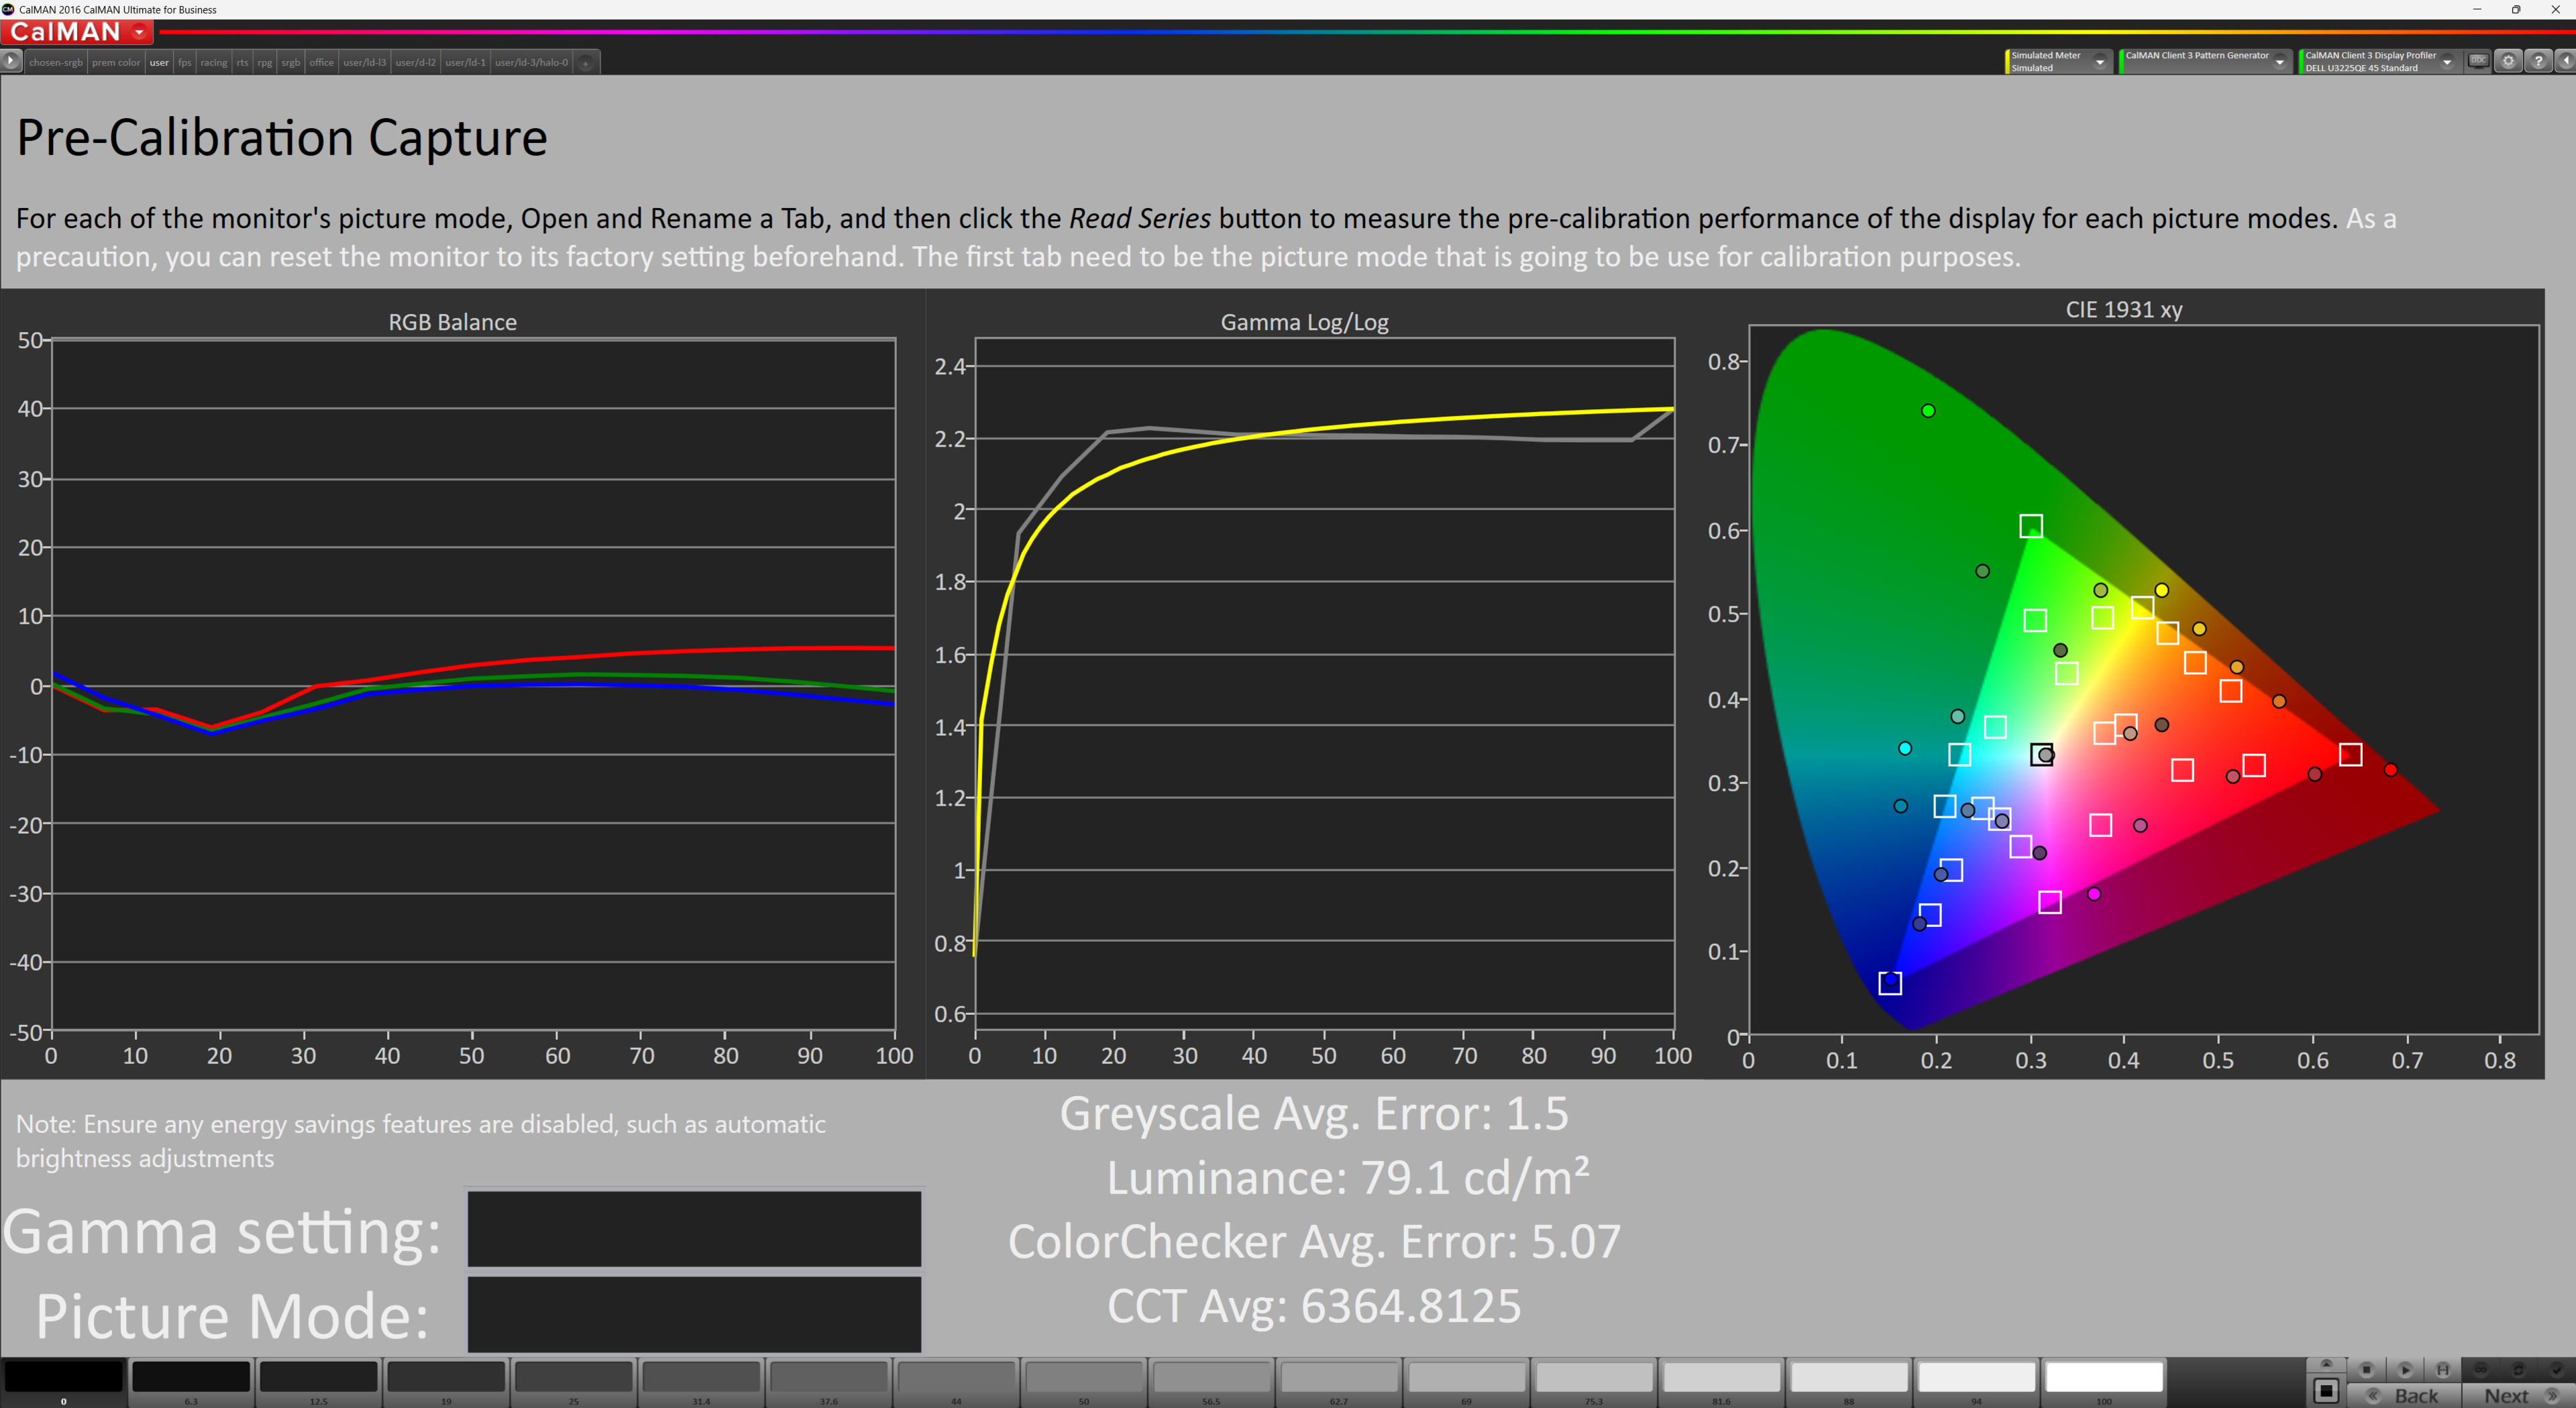Toggle the continuous read infinity button
This screenshot has width=2576, height=1408.
[2481, 1370]
